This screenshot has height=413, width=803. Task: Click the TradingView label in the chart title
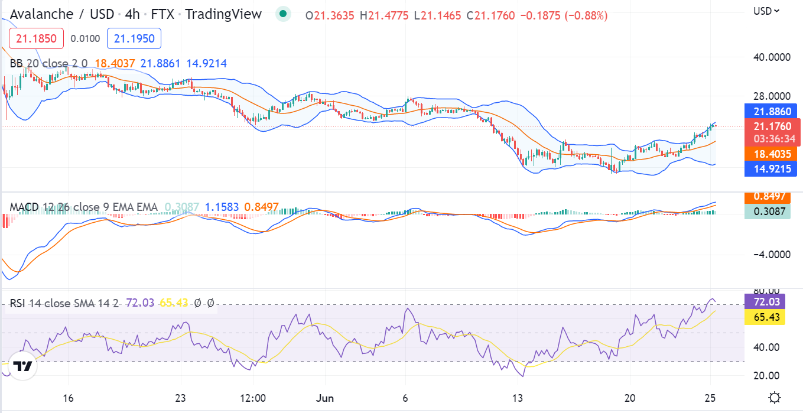click(223, 14)
